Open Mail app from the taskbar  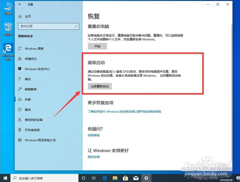click(x=136, y=178)
